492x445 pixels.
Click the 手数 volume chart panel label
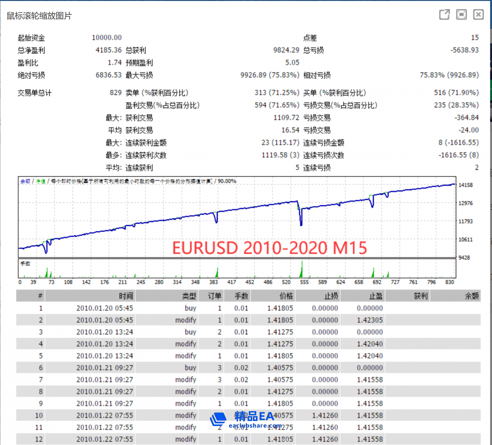coord(25,263)
